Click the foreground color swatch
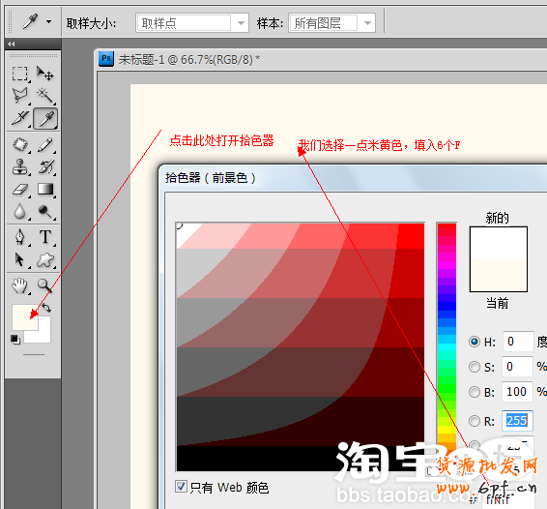The width and height of the screenshot is (547, 509). (25, 316)
